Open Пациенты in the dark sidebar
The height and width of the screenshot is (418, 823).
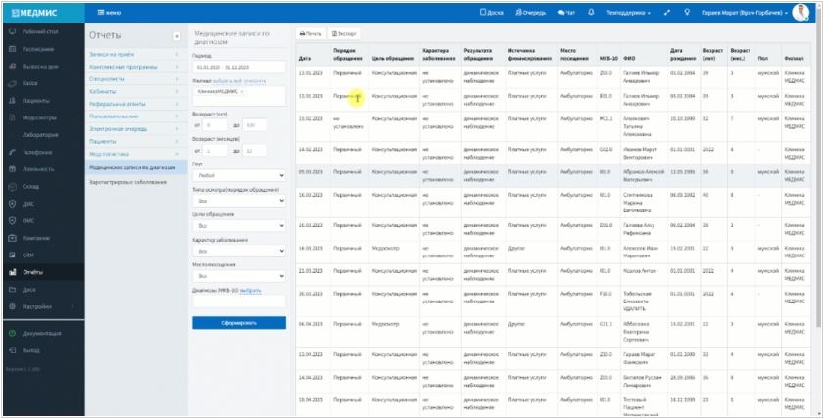coord(35,101)
